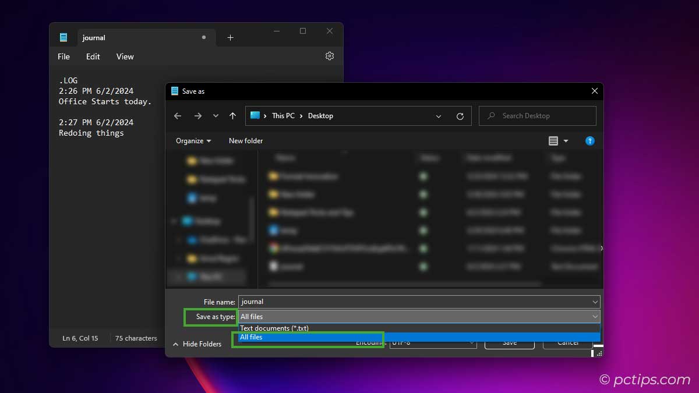Click the back navigation arrow in Save dialog

(178, 116)
